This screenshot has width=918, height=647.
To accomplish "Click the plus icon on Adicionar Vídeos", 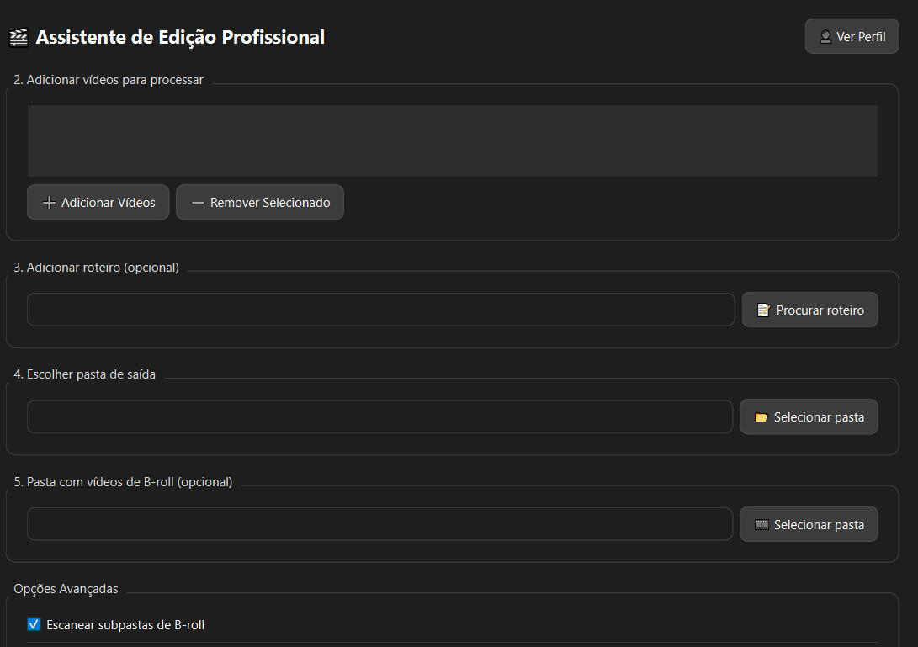I will [x=49, y=203].
